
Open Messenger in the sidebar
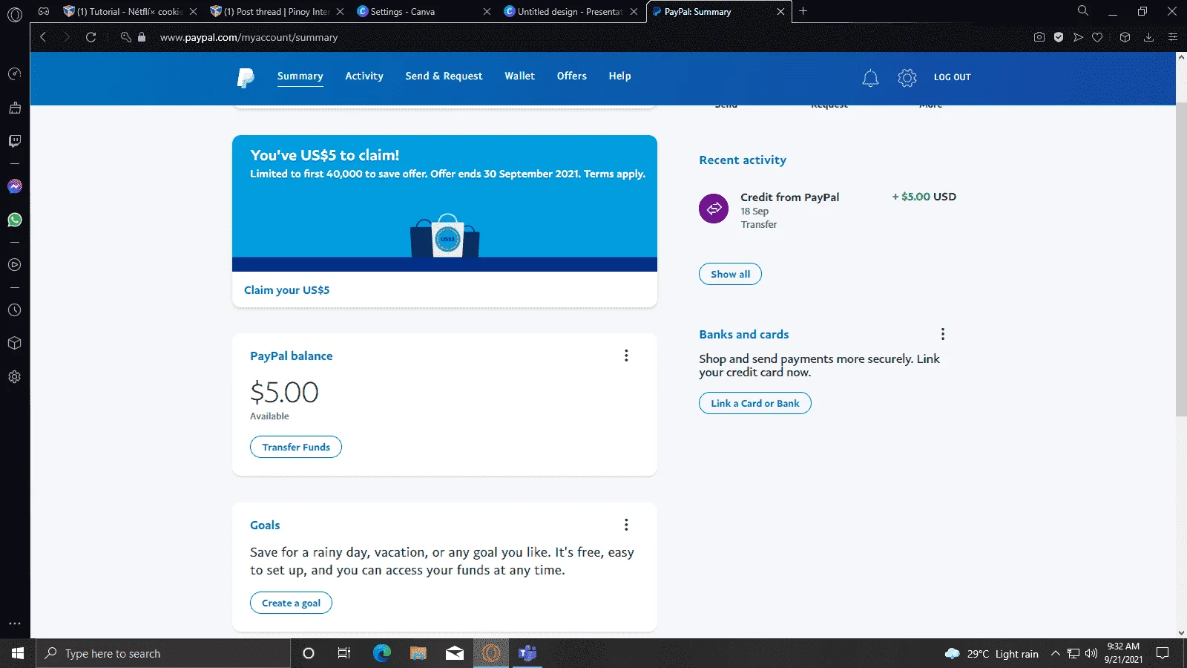pyautogui.click(x=15, y=186)
